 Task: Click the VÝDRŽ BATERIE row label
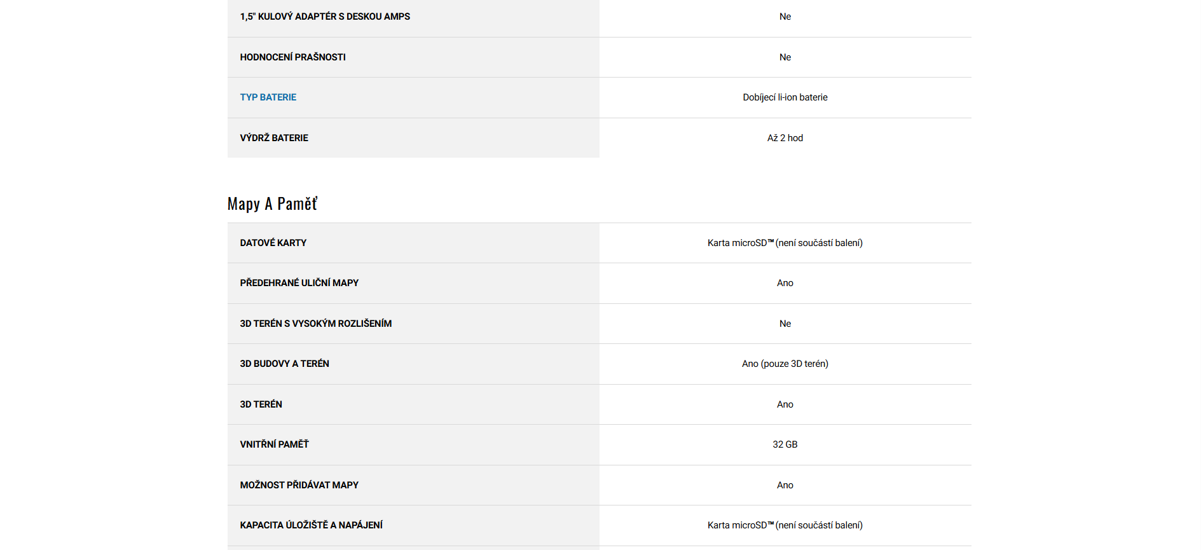pyautogui.click(x=273, y=138)
